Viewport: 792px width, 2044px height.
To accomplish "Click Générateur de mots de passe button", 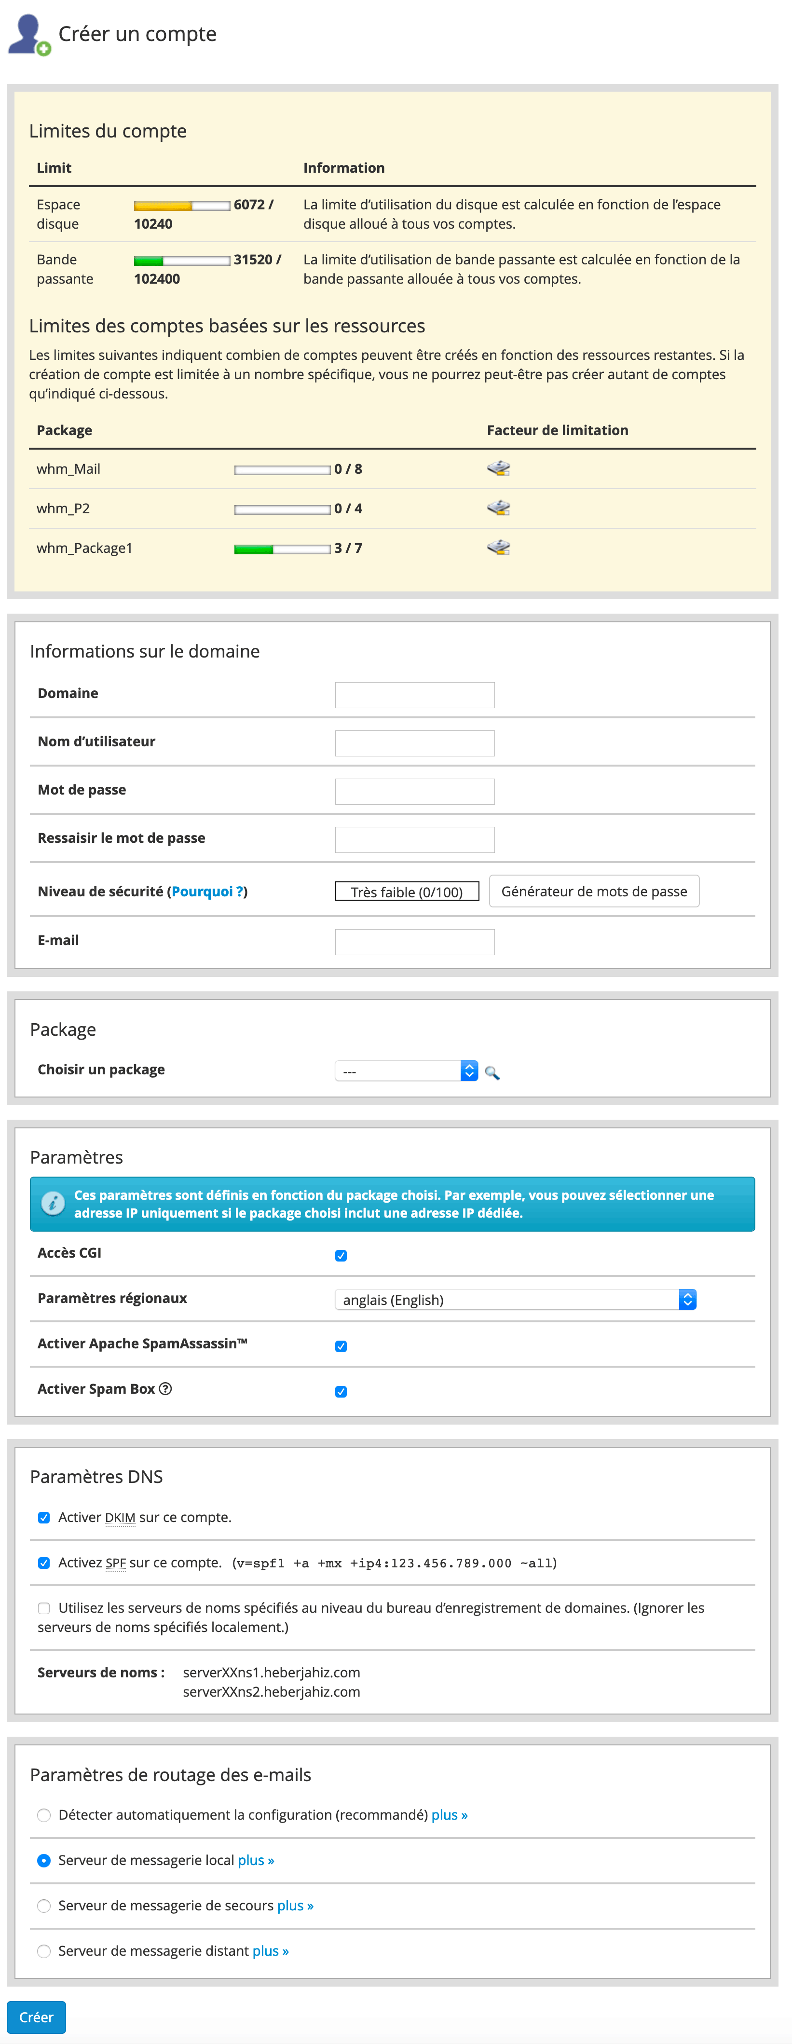I will (x=594, y=891).
